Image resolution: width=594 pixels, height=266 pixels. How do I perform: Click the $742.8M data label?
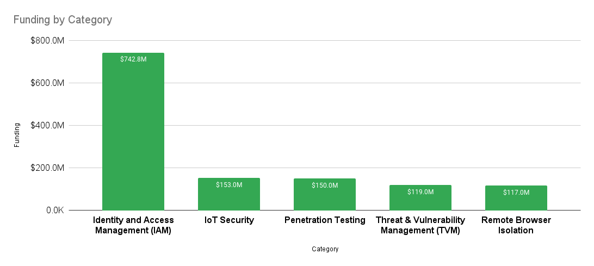click(133, 59)
